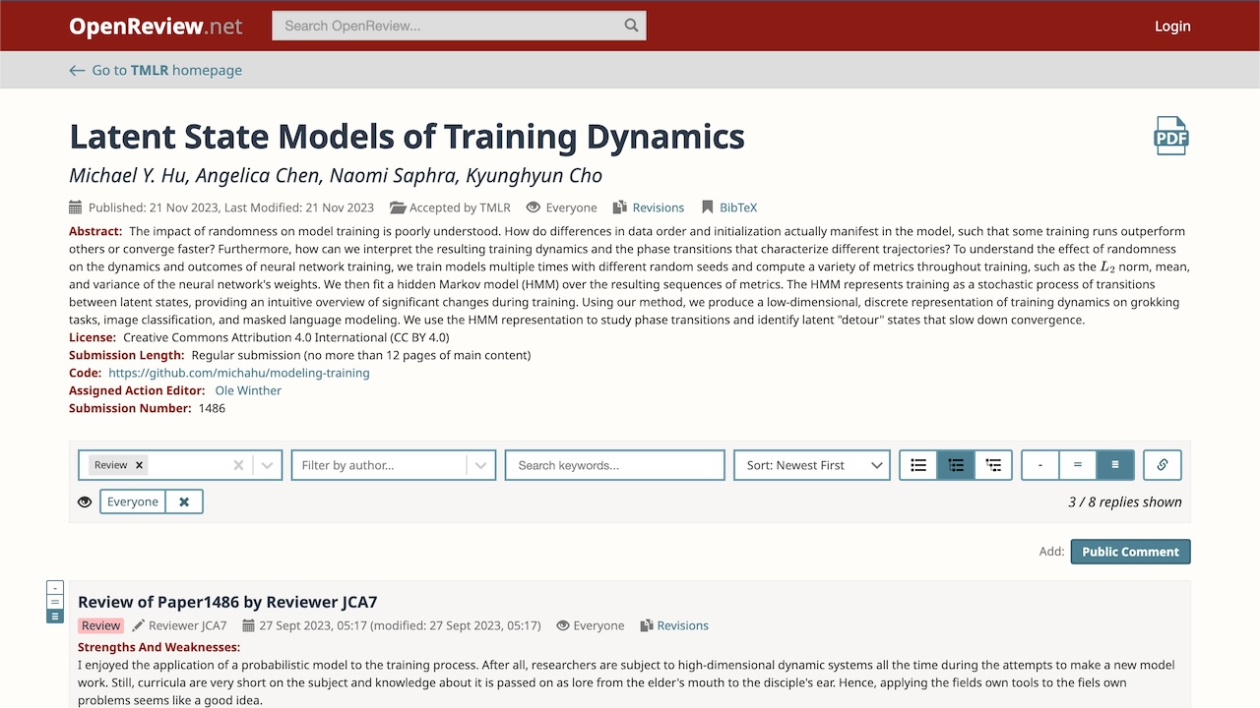Select the nested view icon
This screenshot has height=708, width=1260.
pos(993,465)
